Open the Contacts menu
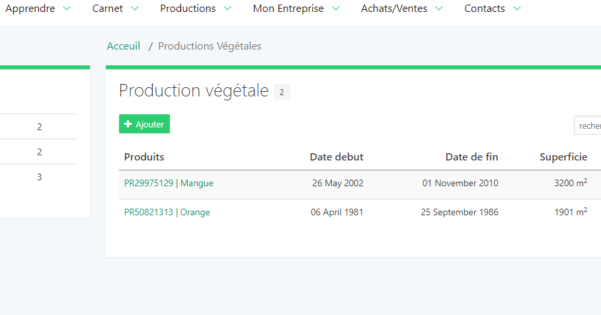601x315 pixels. click(485, 9)
